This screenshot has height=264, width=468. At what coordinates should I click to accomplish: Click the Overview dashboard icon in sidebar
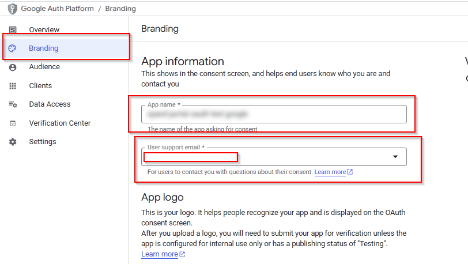click(x=13, y=30)
